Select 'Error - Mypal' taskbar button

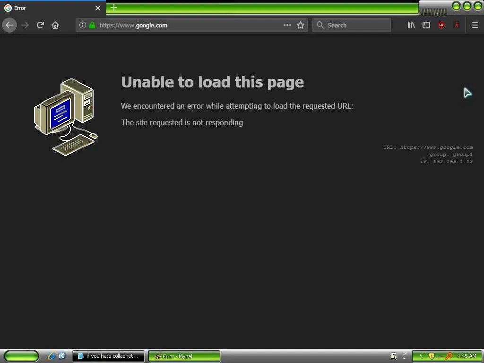pos(184,356)
